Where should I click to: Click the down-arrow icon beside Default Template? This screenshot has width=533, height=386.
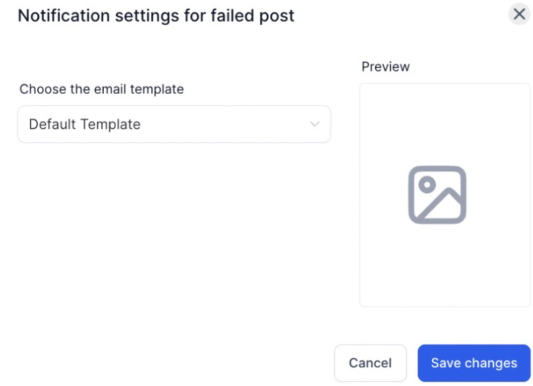click(x=315, y=124)
